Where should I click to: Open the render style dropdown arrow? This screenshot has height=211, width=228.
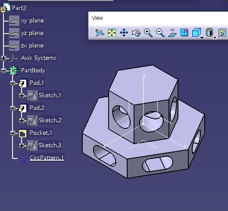point(215,38)
